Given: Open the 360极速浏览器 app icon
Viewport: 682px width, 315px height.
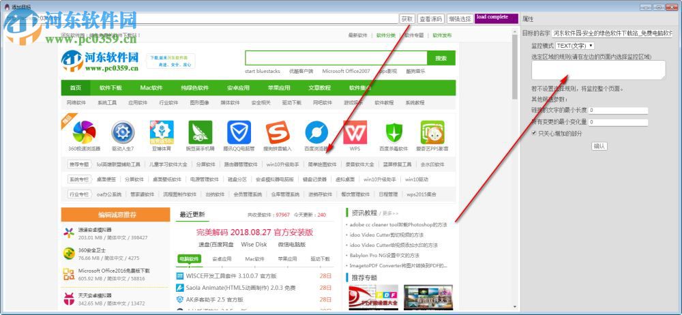Looking at the screenshot, I should click(x=85, y=132).
